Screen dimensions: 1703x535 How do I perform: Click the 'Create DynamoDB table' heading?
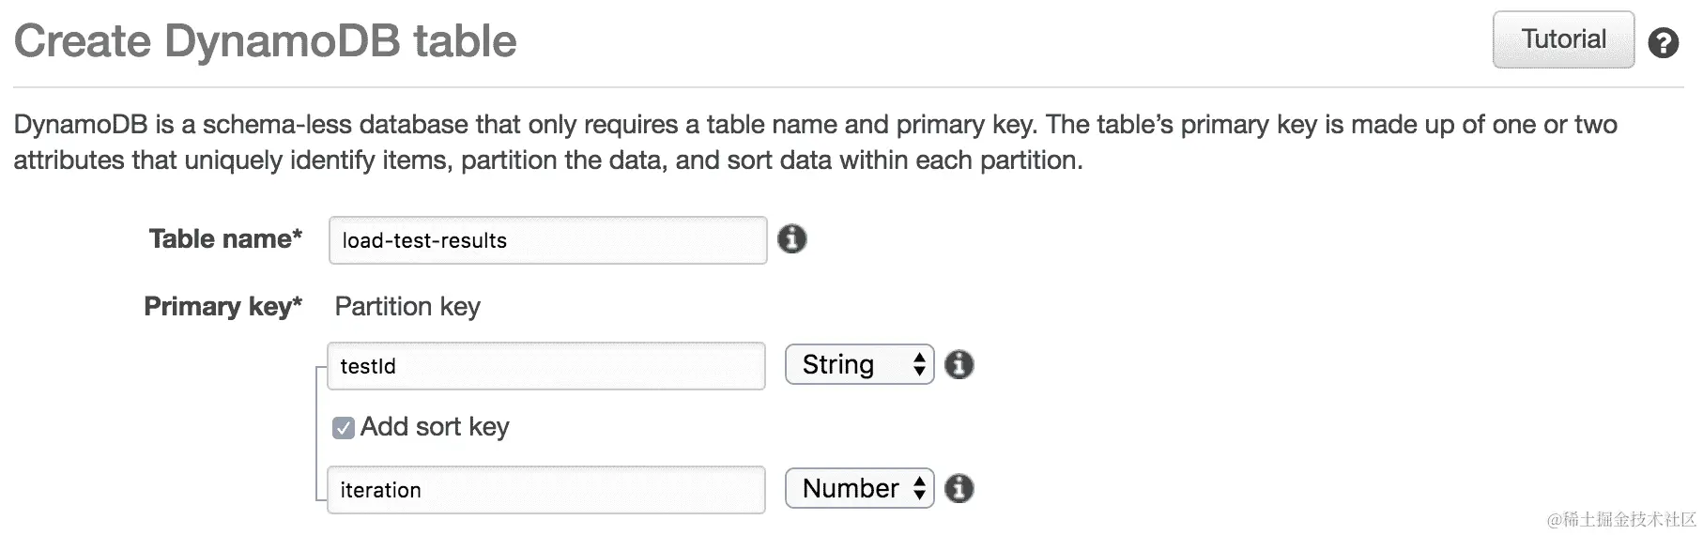pyautogui.click(x=266, y=41)
